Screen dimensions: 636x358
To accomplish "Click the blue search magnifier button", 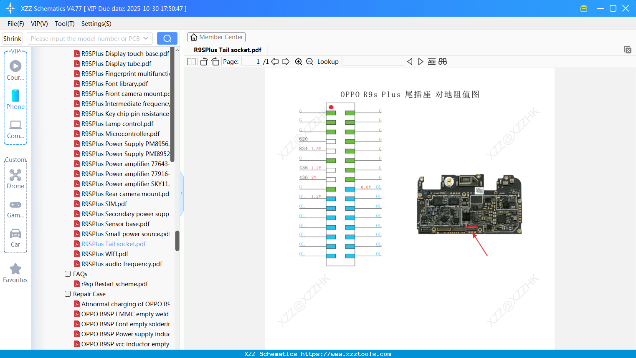I will point(167,38).
